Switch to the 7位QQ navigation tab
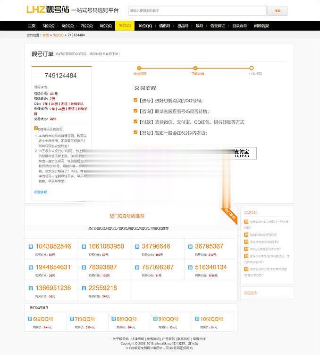Screen dimensions: 320x355 click(86, 26)
